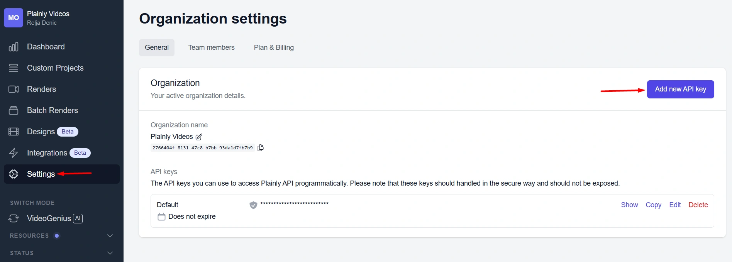Expand the Status section chevron
The height and width of the screenshot is (262, 732).
[110, 253]
